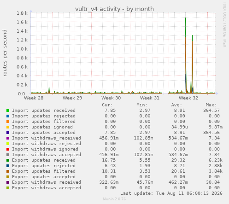
Task: Click the 322.63m current value
Action: pyautogui.click(x=109, y=182)
